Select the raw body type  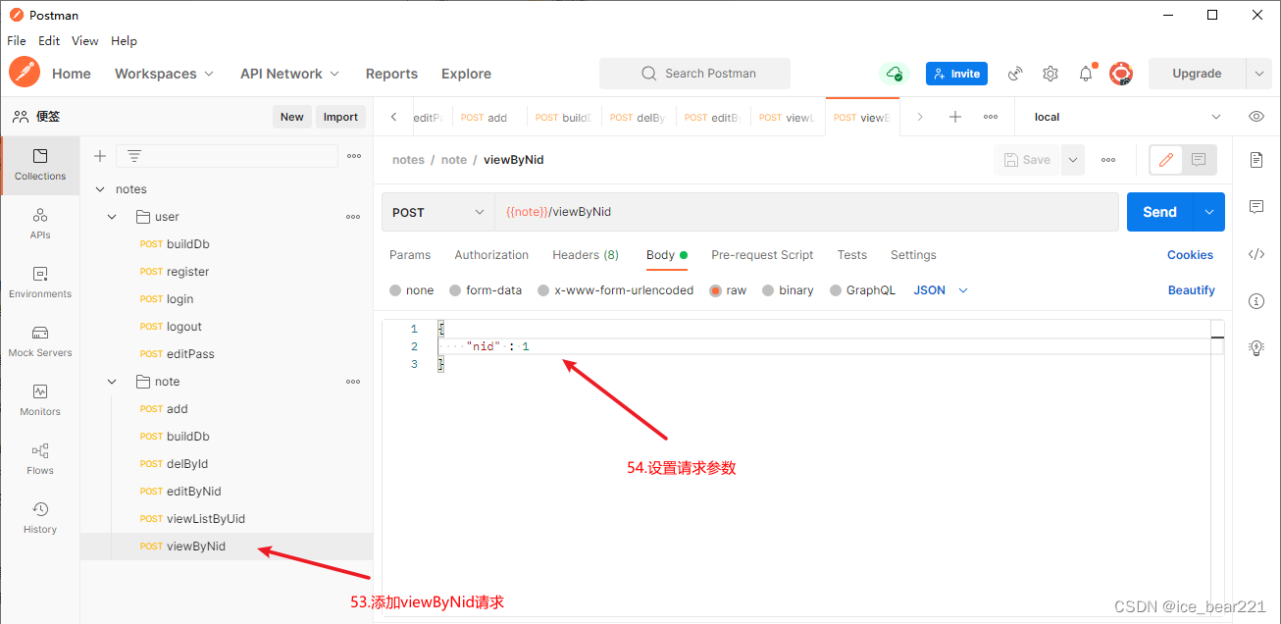715,290
